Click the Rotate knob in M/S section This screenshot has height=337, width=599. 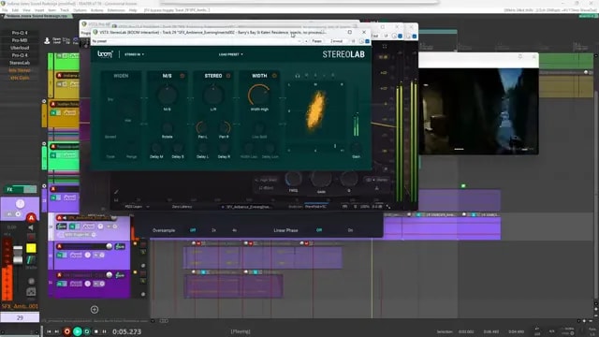167,128
